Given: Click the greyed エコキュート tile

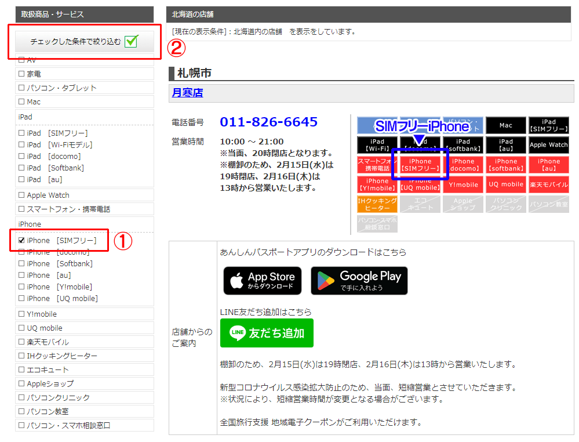Looking at the screenshot, I should tap(420, 204).
